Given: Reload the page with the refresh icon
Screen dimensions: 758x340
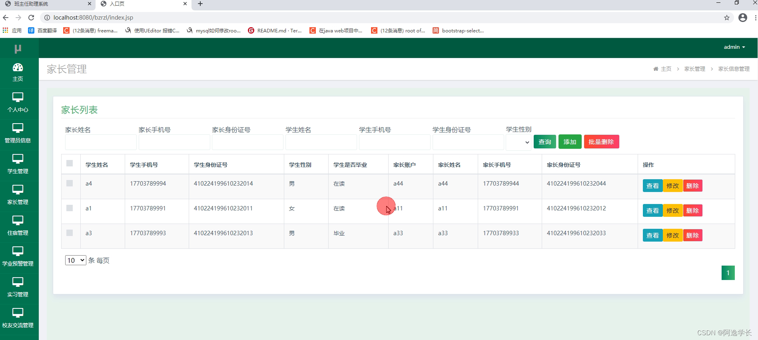Looking at the screenshot, I should [31, 18].
